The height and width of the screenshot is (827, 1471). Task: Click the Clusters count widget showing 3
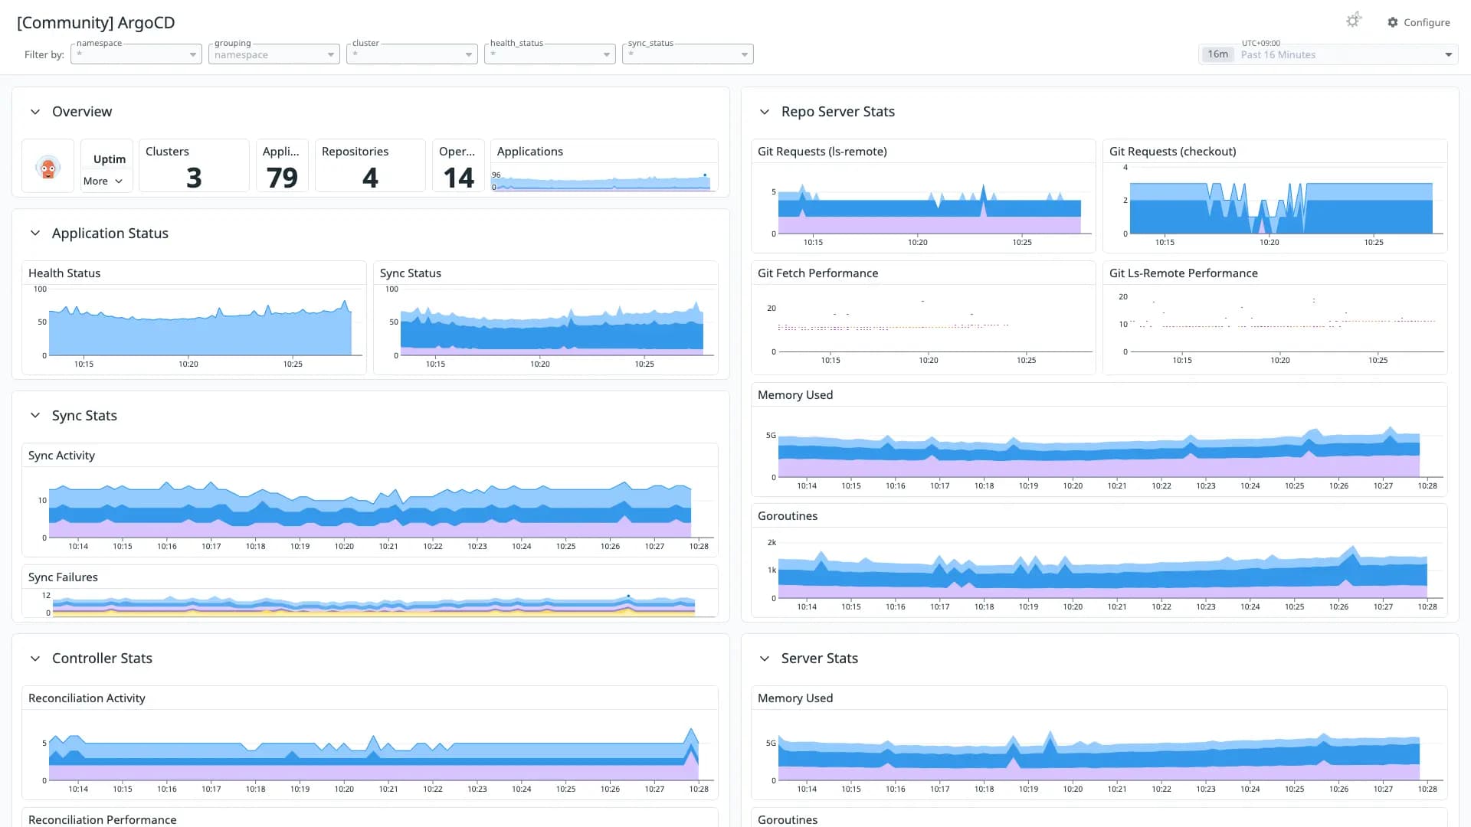coord(195,165)
